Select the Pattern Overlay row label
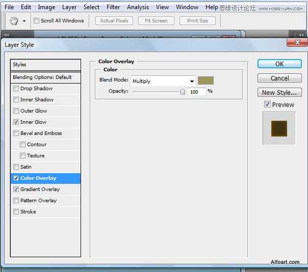The width and height of the screenshot is (308, 272). click(x=39, y=201)
